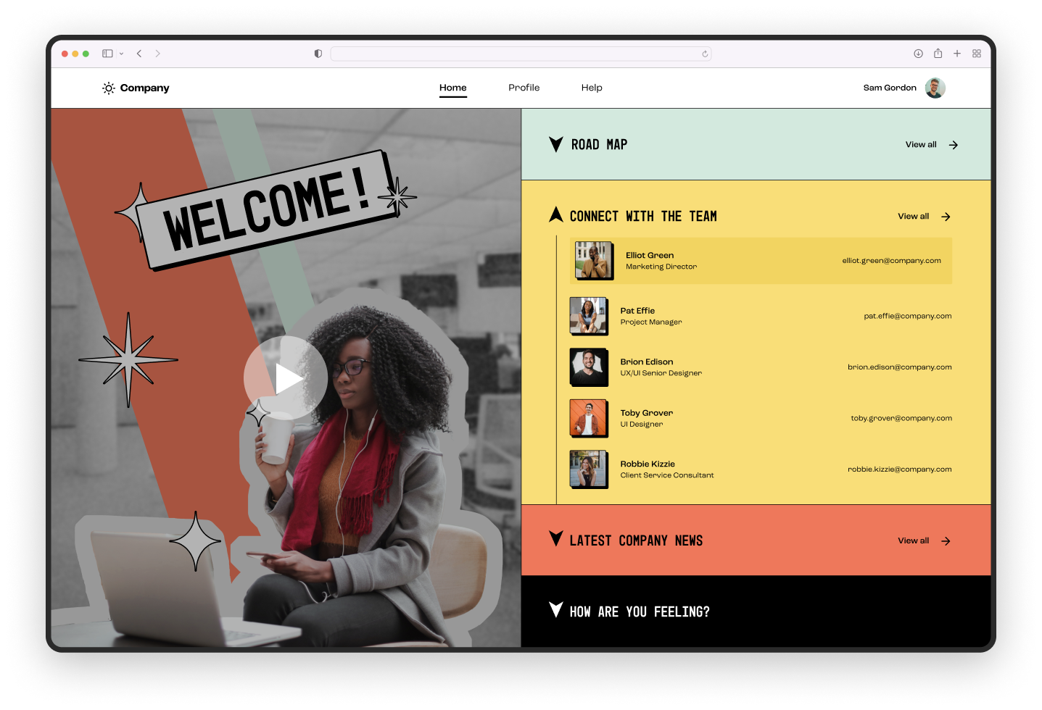Open Brion Edison's photo thumbnail
1042x710 pixels.
[589, 367]
